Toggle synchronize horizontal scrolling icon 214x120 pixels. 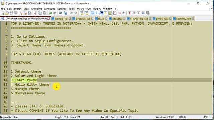pyautogui.click(x=86, y=13)
